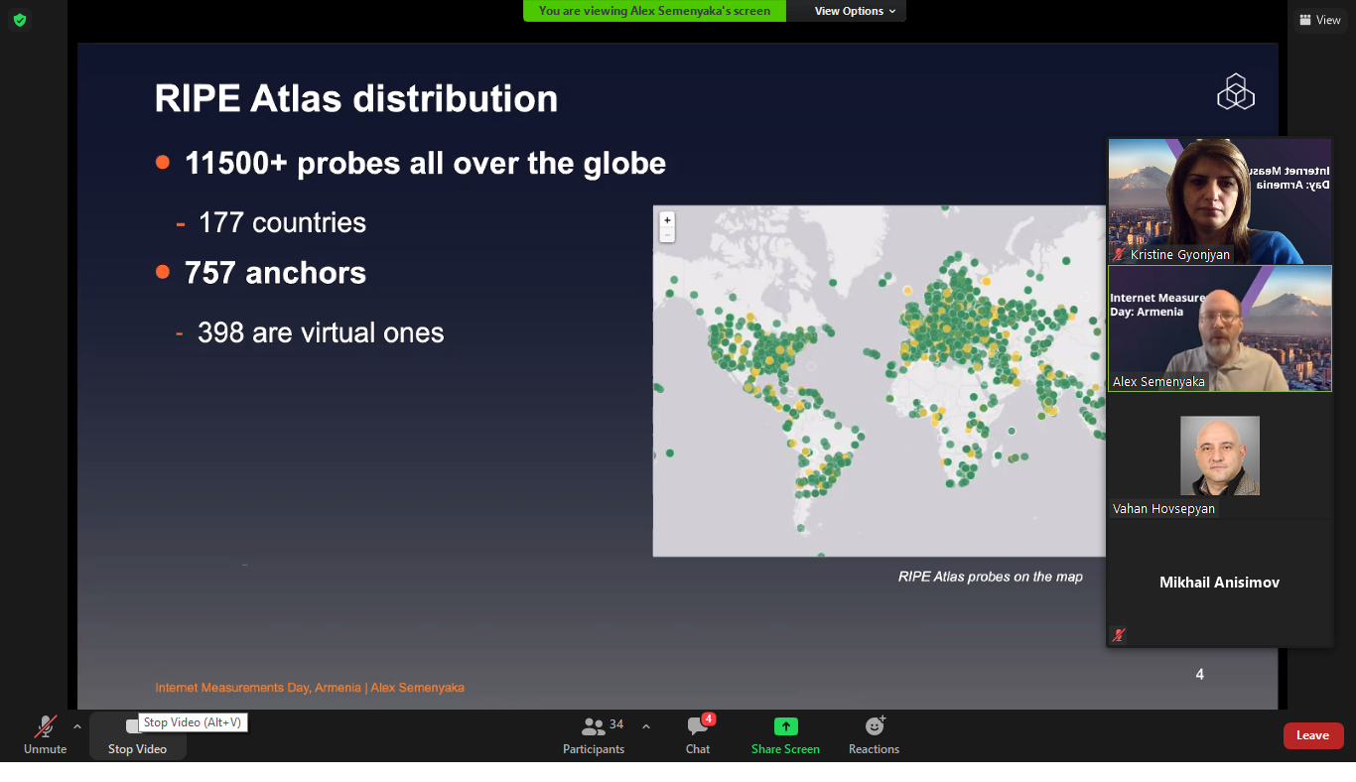Click the name label 'Alex Semenyaka'
The height and width of the screenshot is (782, 1356).
point(1158,382)
